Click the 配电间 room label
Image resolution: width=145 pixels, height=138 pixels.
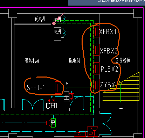coord(75,60)
